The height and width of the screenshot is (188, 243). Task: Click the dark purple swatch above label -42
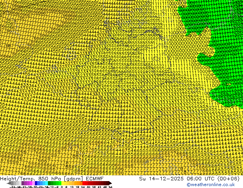pos(23,183)
